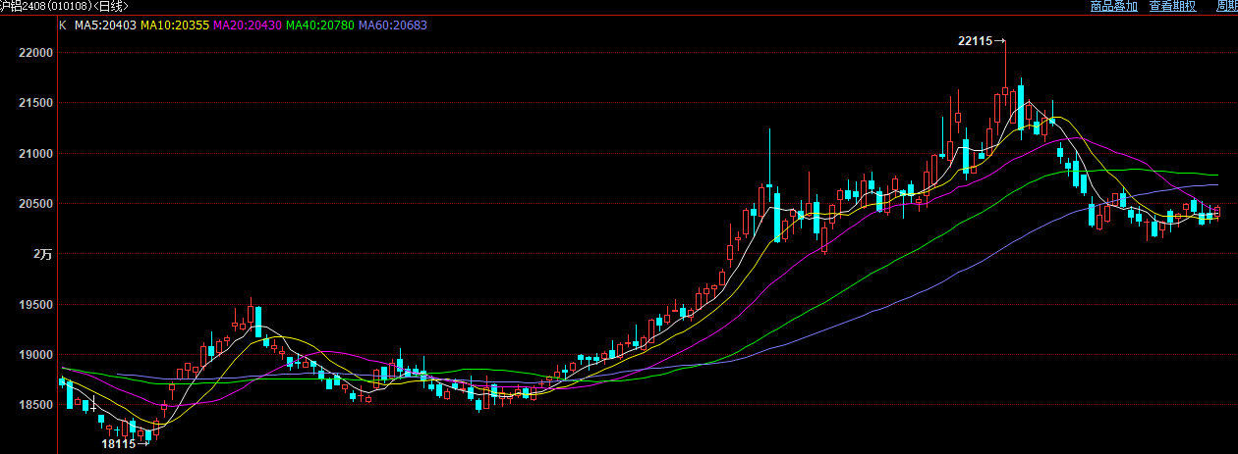Click the 2万 price axis label
The height and width of the screenshot is (454, 1238).
tap(43, 254)
